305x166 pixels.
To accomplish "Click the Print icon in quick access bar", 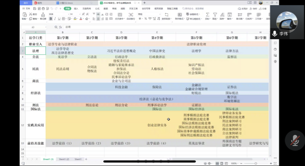I will (43, 9).
